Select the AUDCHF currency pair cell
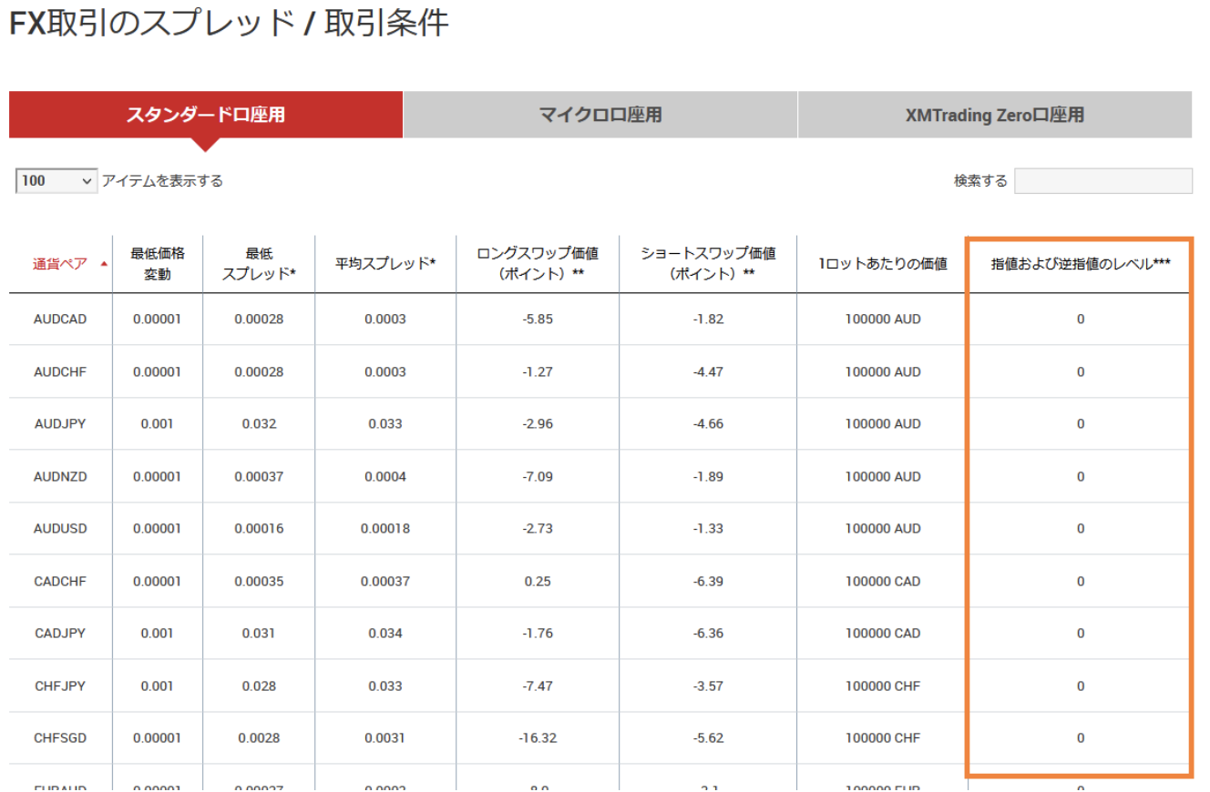Image resolution: width=1210 pixels, height=792 pixels. [60, 371]
